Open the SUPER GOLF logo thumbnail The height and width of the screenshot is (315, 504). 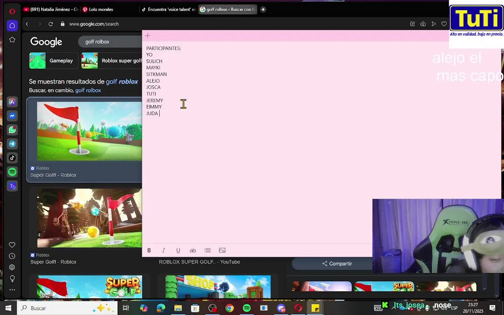coord(89,287)
